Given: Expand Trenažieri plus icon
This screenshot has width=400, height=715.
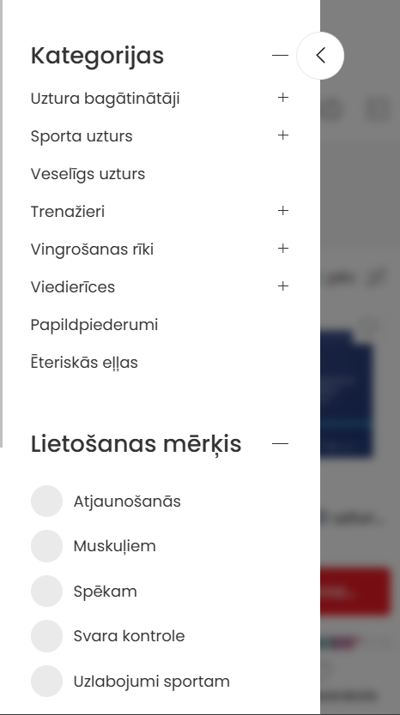Looking at the screenshot, I should point(283,211).
